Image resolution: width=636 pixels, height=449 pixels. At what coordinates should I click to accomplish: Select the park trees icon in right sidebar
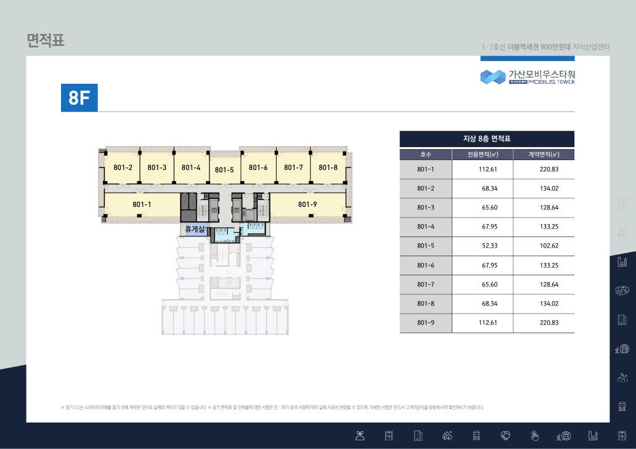pos(622,290)
